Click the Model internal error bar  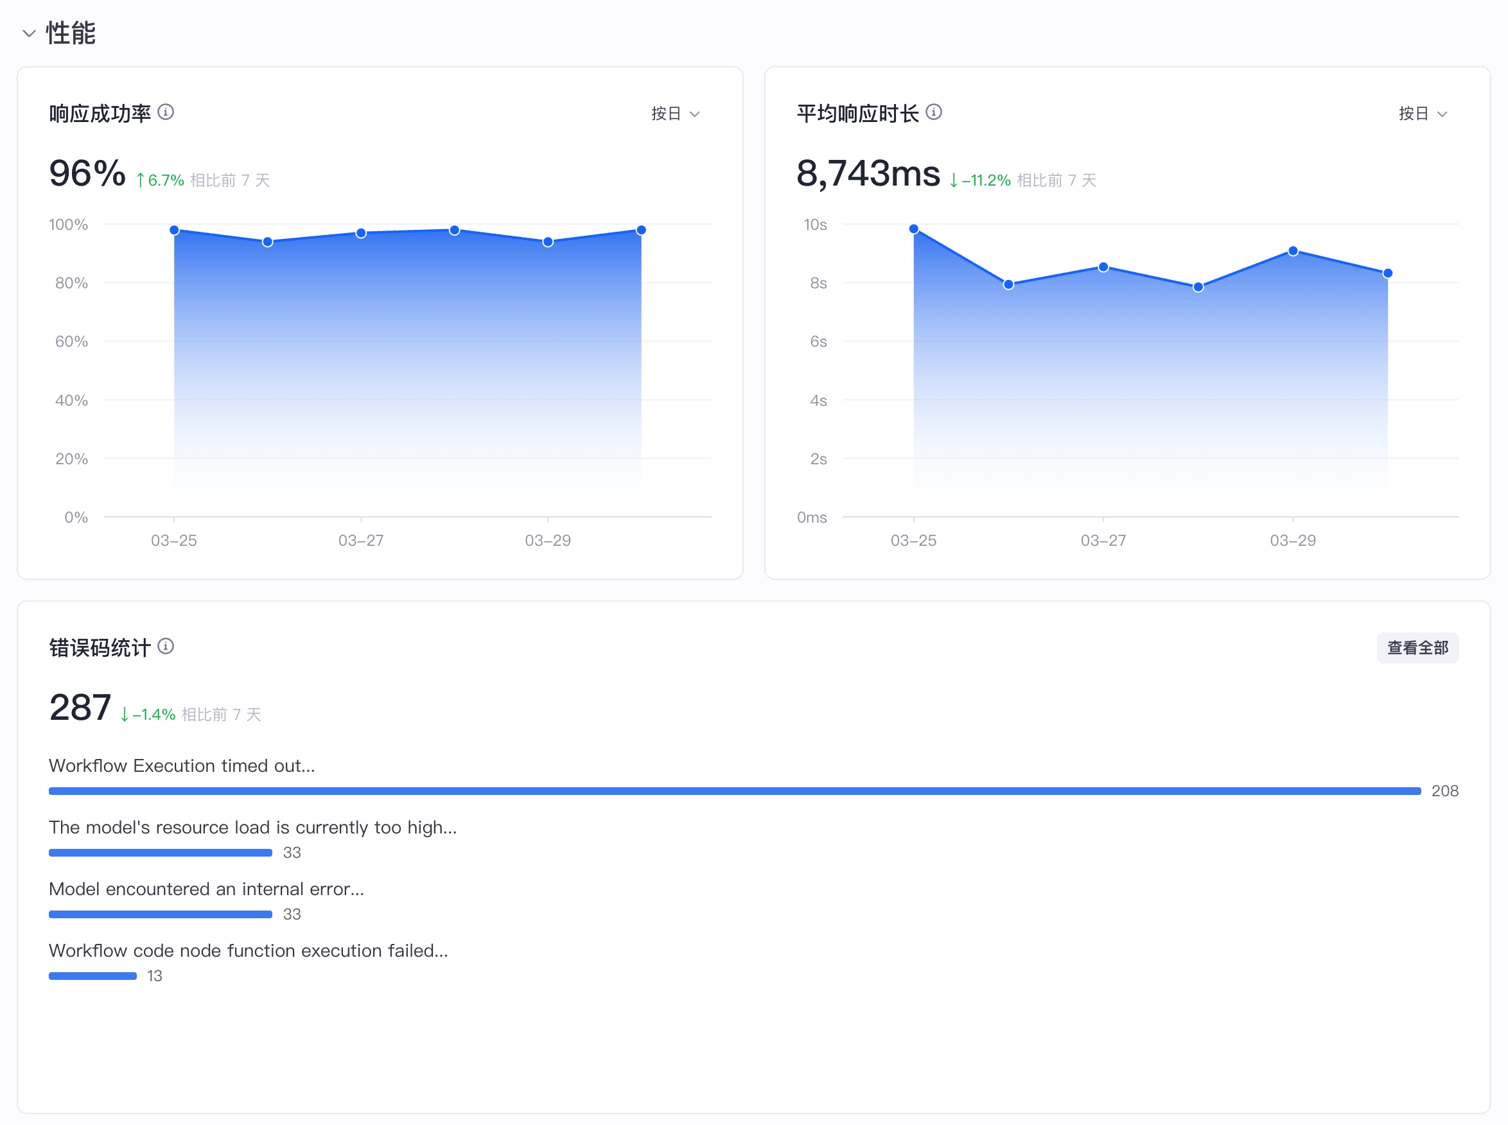coord(160,914)
